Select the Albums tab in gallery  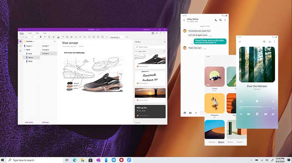tap(221, 142)
